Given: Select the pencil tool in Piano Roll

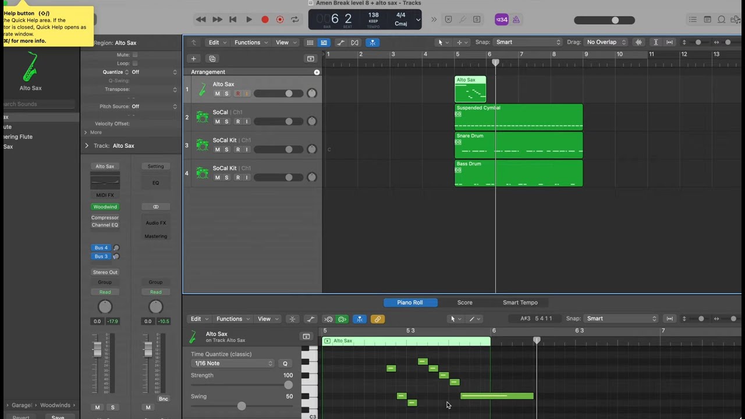Looking at the screenshot, I should click(x=472, y=319).
